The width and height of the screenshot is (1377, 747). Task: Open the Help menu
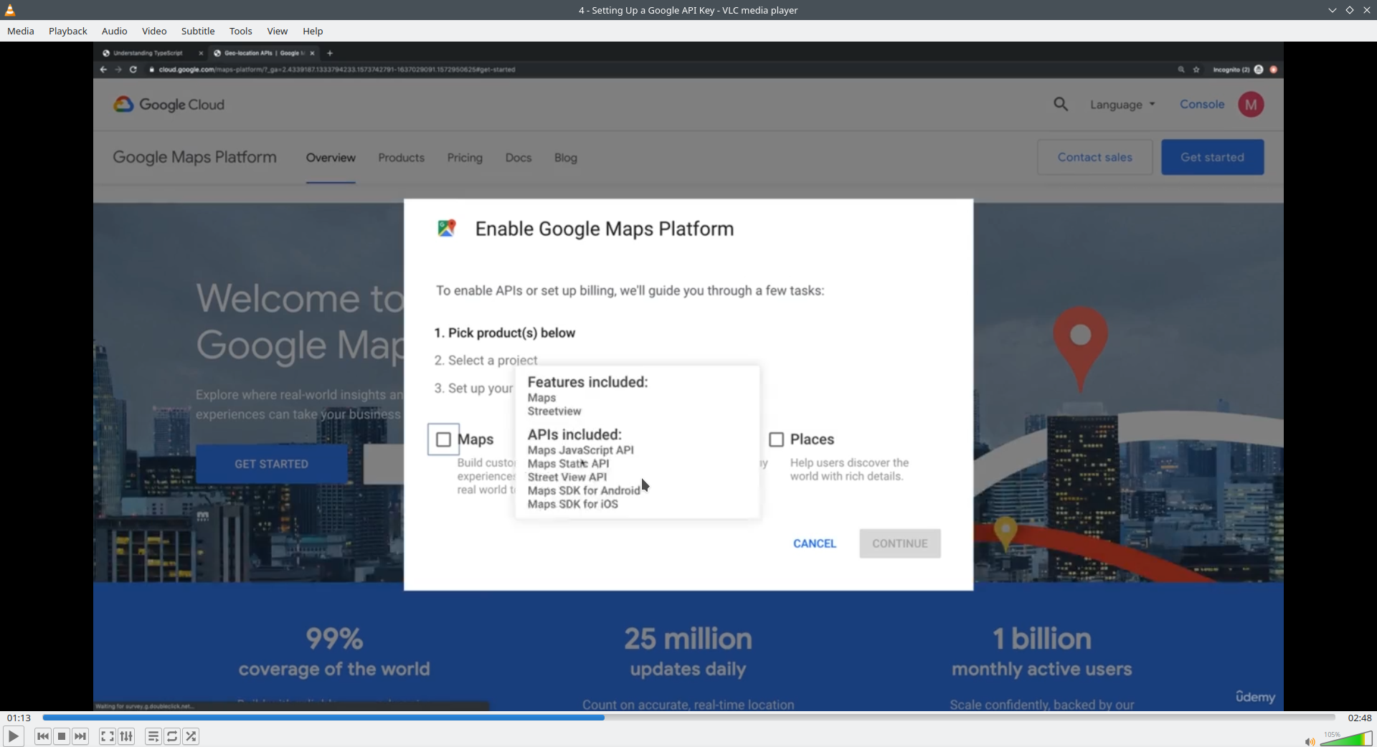coord(313,31)
